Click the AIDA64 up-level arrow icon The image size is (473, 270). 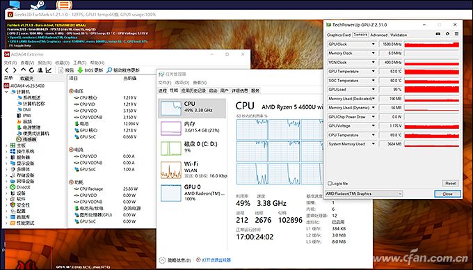click(23, 70)
